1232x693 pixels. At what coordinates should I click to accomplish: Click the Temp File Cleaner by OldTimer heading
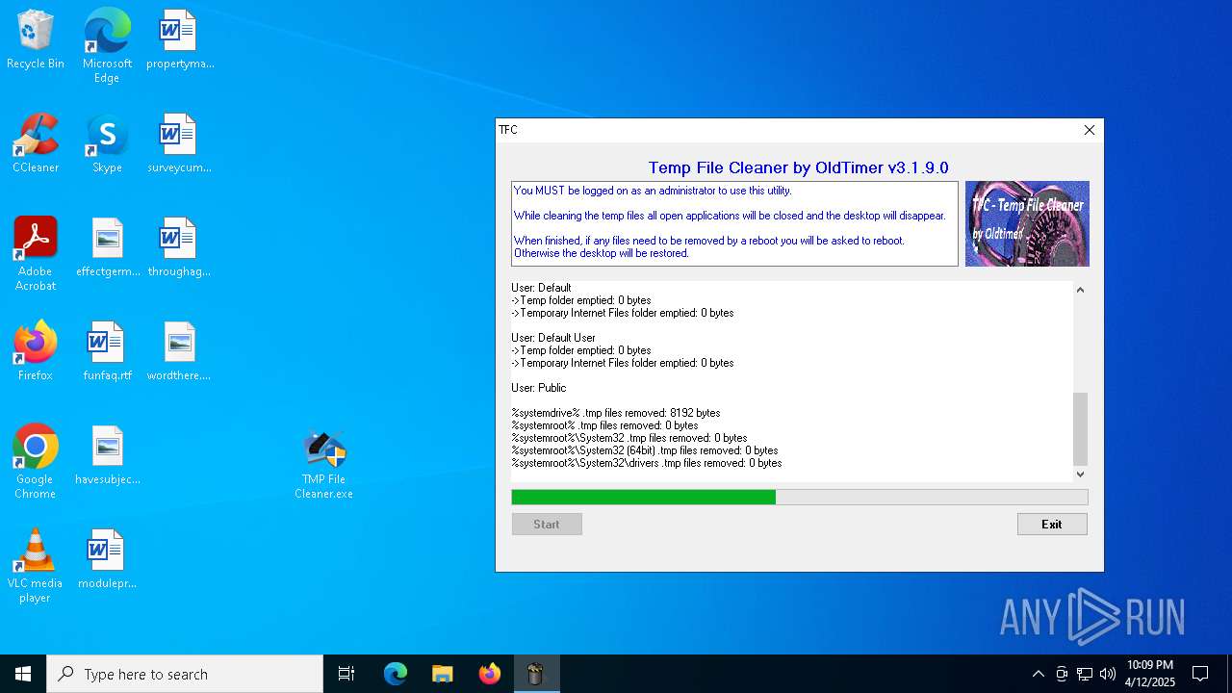pos(798,167)
